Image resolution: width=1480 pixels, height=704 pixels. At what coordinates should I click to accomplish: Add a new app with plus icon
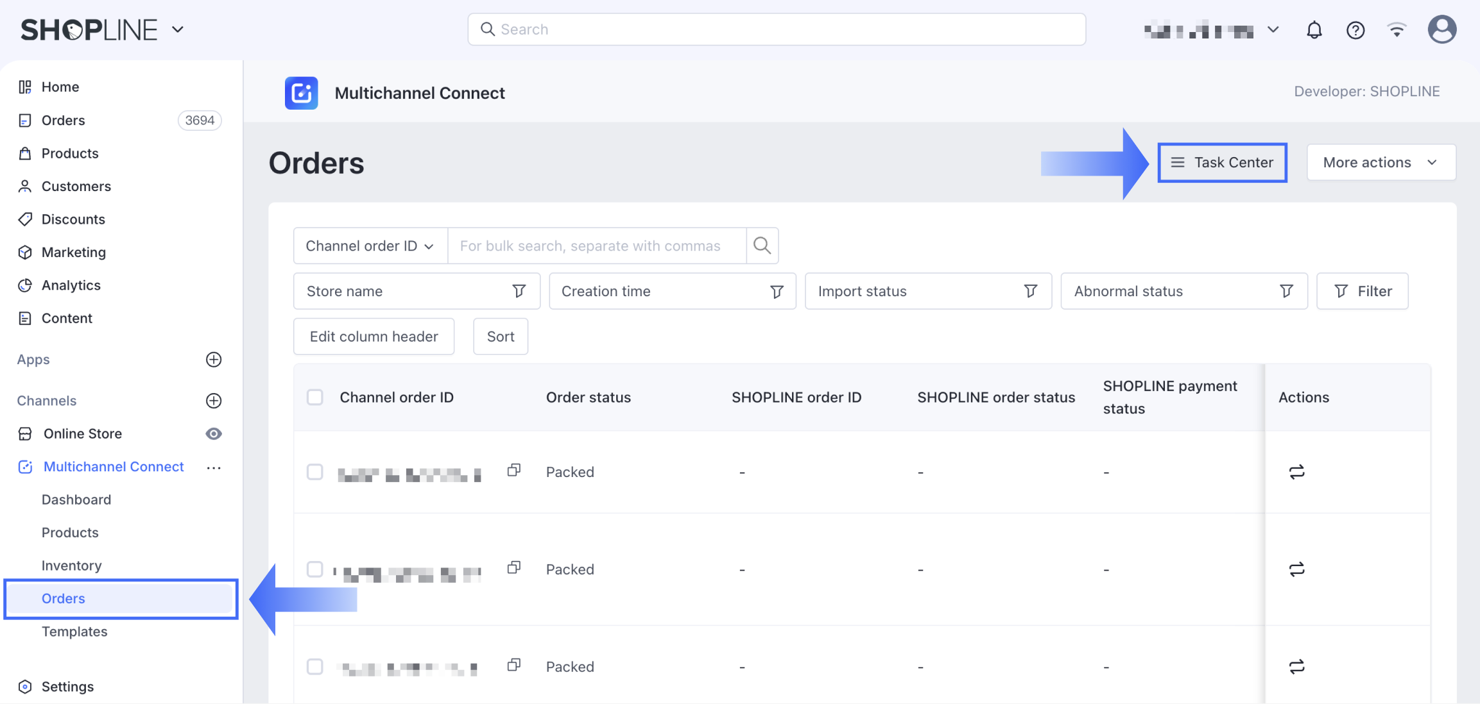tap(214, 360)
